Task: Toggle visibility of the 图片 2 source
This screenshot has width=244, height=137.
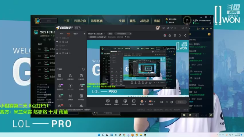Action: point(57,45)
